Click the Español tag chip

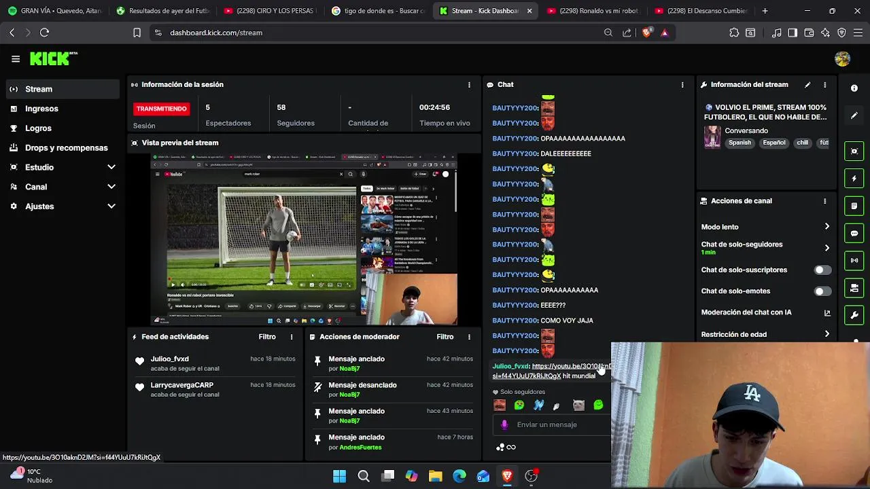[x=773, y=143]
